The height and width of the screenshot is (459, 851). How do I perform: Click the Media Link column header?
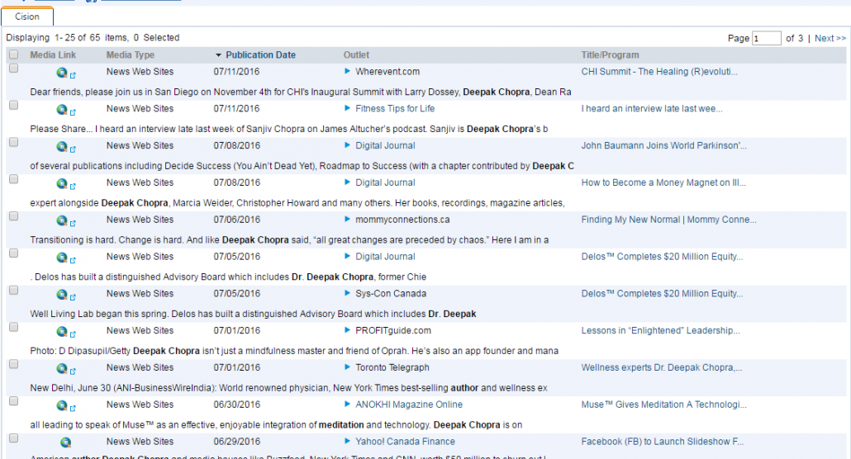(x=53, y=54)
